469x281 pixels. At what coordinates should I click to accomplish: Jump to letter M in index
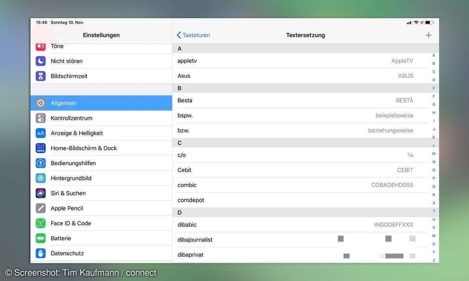434,154
